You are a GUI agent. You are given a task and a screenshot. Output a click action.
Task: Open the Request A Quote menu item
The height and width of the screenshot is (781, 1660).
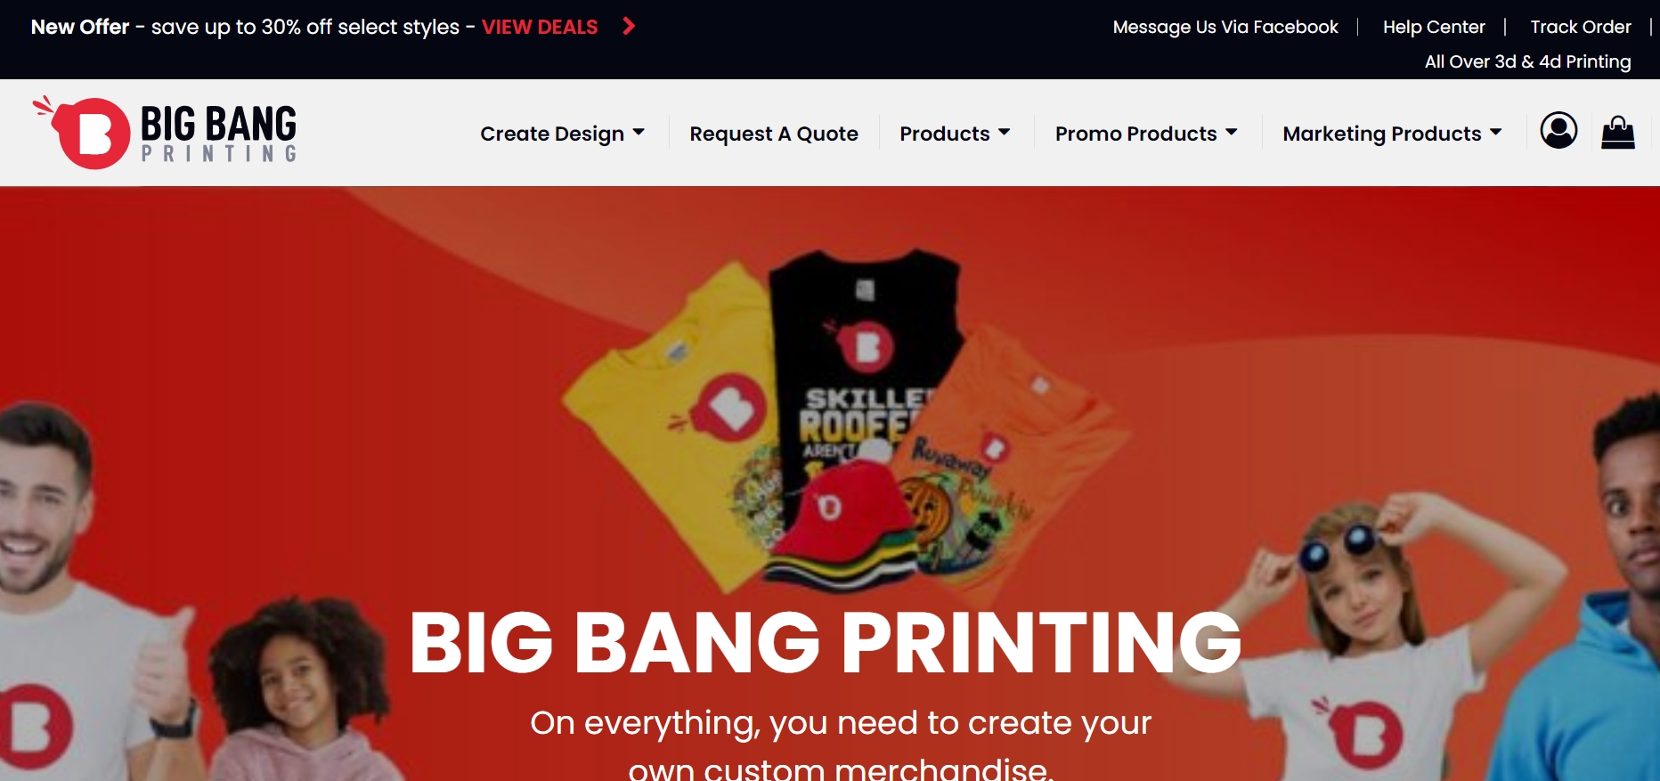[774, 134]
